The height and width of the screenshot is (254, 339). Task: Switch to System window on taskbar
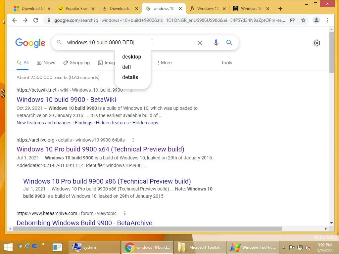point(94,247)
